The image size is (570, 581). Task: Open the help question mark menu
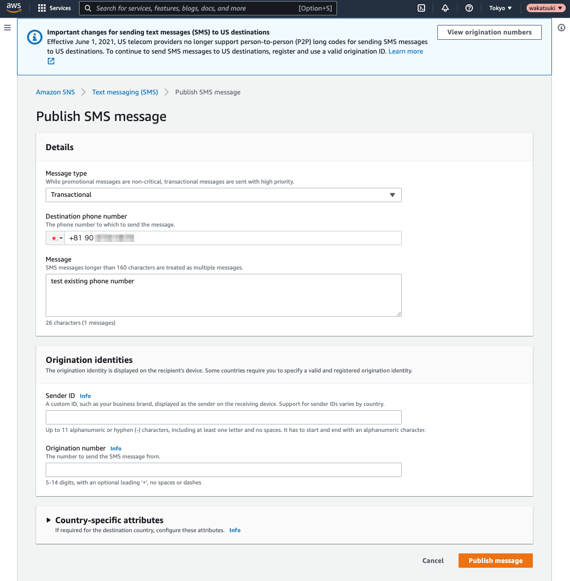469,8
